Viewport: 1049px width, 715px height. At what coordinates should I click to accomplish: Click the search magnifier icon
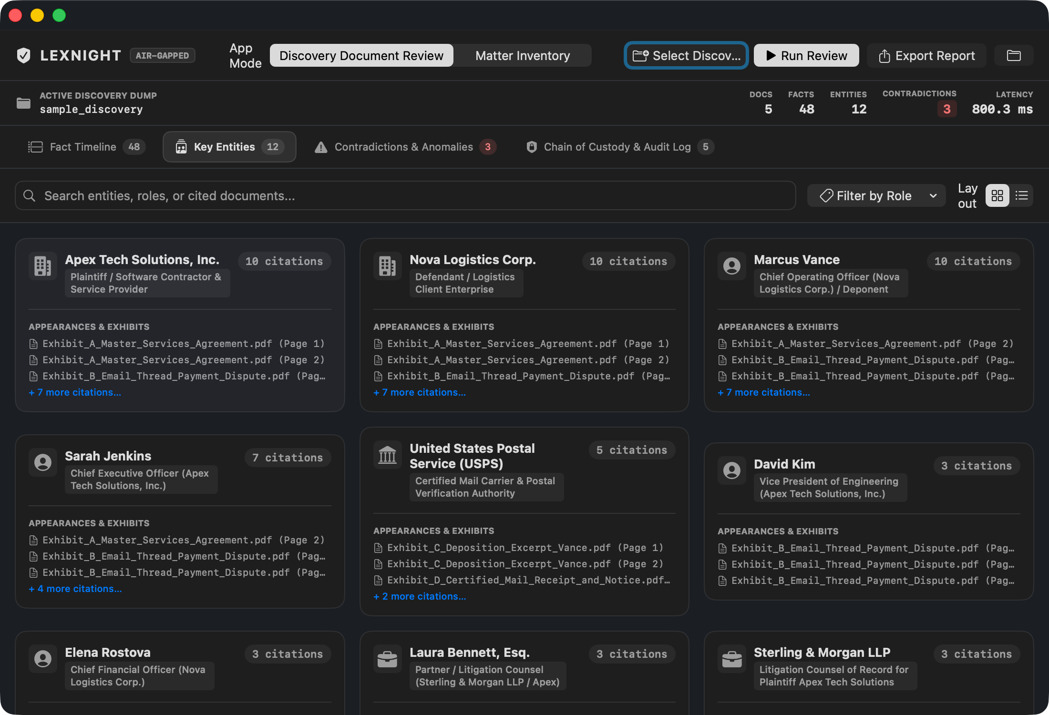click(30, 196)
